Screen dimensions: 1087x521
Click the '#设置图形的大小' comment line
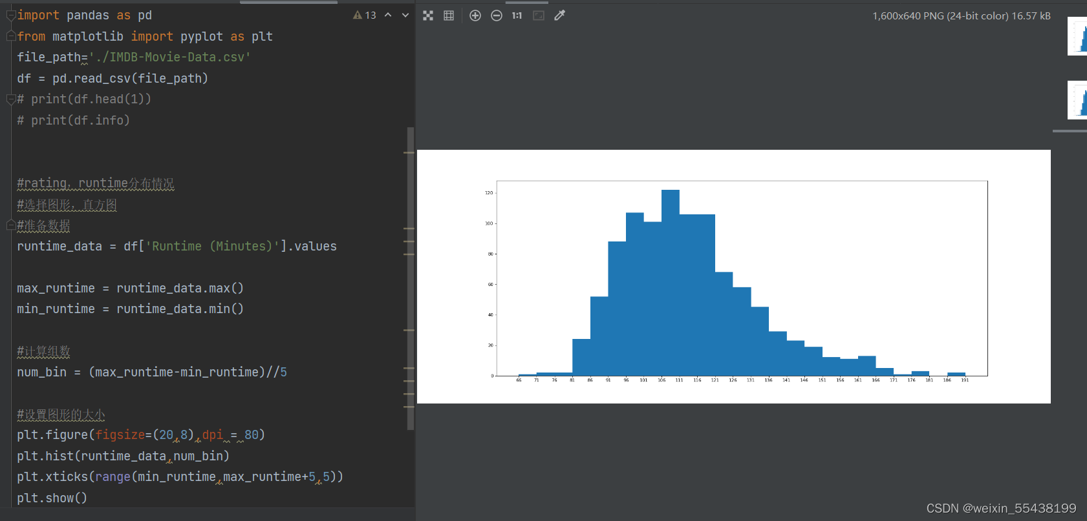tap(61, 414)
